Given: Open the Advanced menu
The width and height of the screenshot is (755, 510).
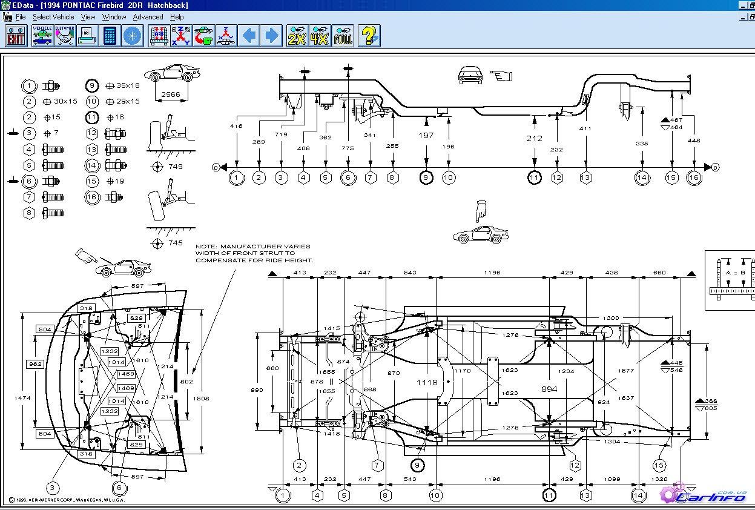Looking at the screenshot, I should [x=148, y=17].
